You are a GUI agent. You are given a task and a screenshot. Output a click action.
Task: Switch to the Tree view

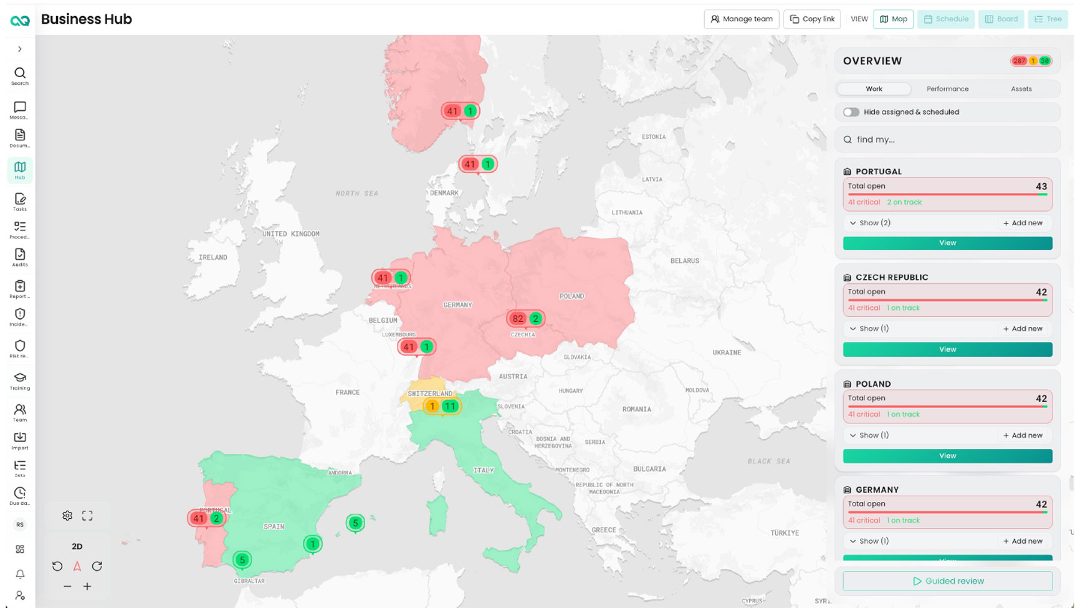point(1048,19)
